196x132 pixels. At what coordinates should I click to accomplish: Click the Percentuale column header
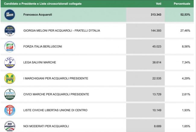point(182,4)
